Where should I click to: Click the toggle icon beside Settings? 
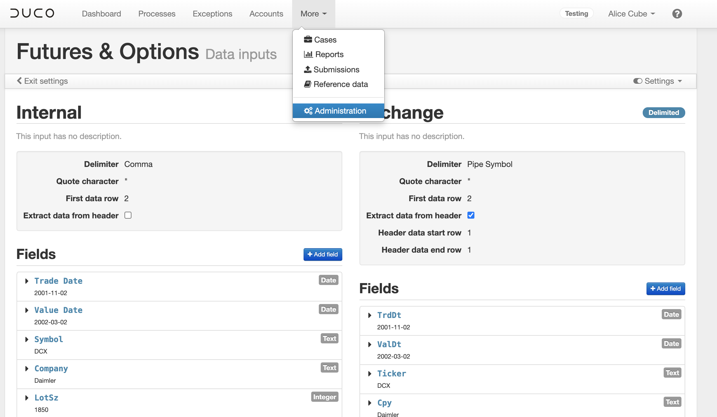tap(638, 81)
